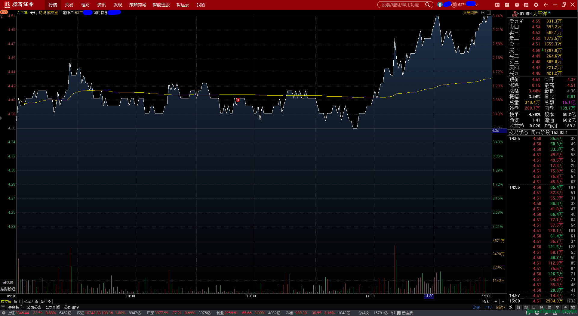578x316 pixels.
Task: Open the 关联报价 tab
Action: click(15, 307)
